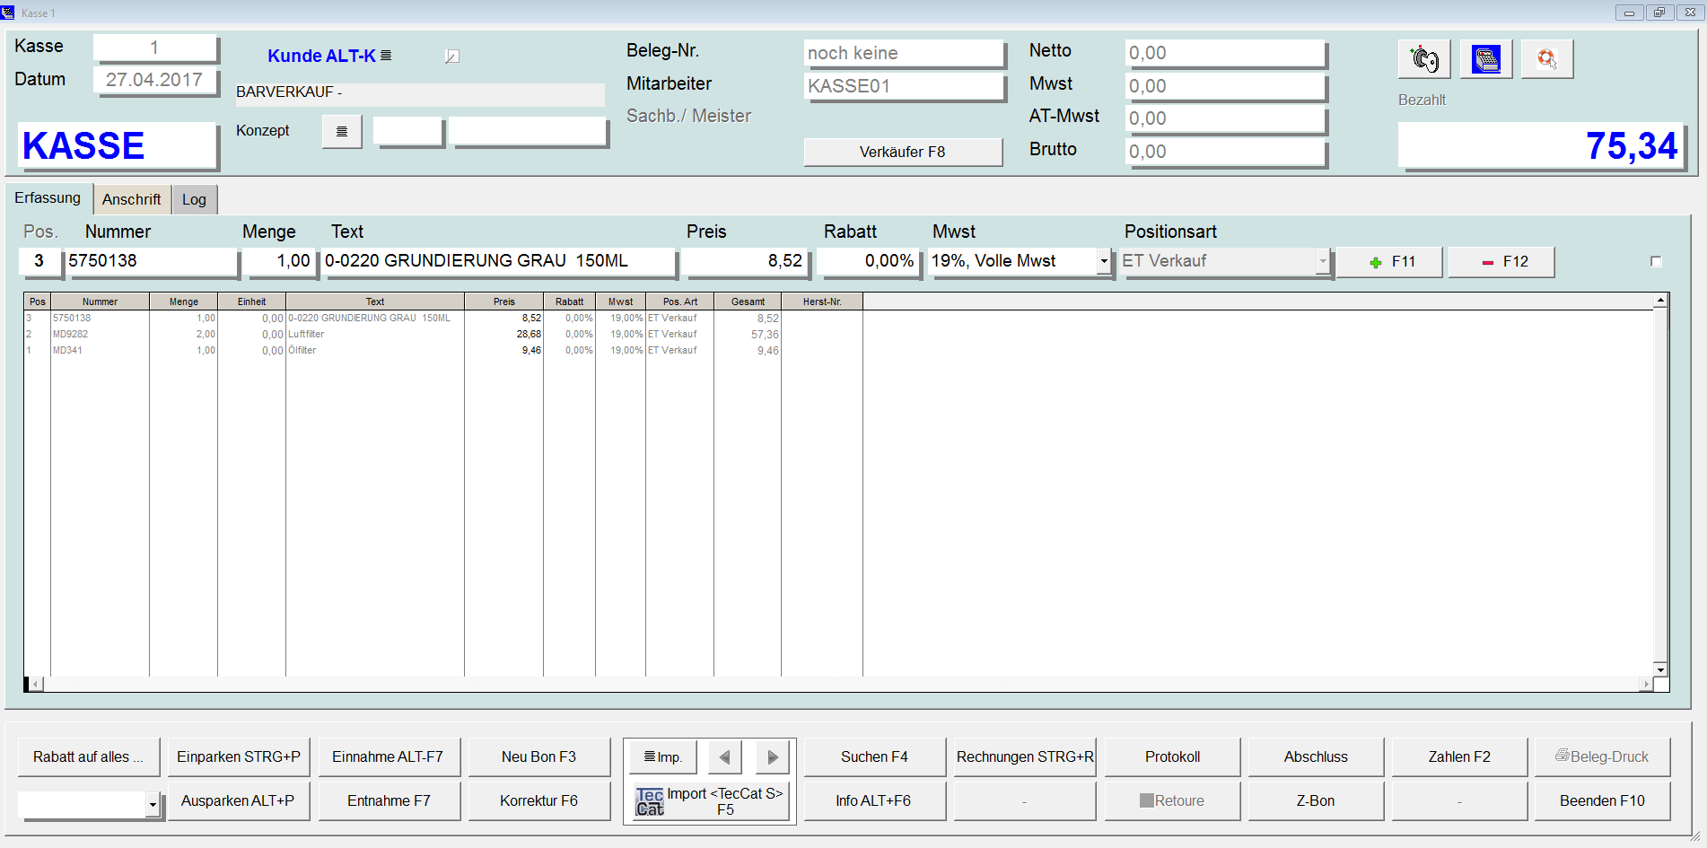Click the Nummer column header in table

pyautogui.click(x=100, y=302)
